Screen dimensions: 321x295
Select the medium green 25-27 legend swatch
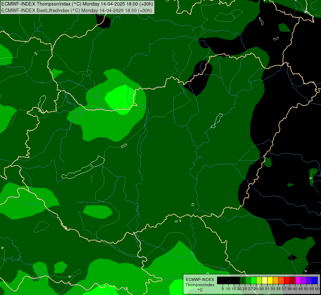pyautogui.click(x=248, y=280)
